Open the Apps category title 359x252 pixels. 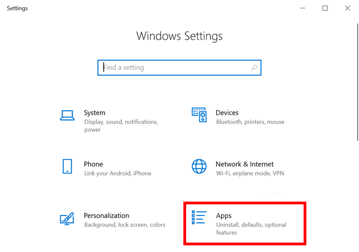pyautogui.click(x=224, y=215)
